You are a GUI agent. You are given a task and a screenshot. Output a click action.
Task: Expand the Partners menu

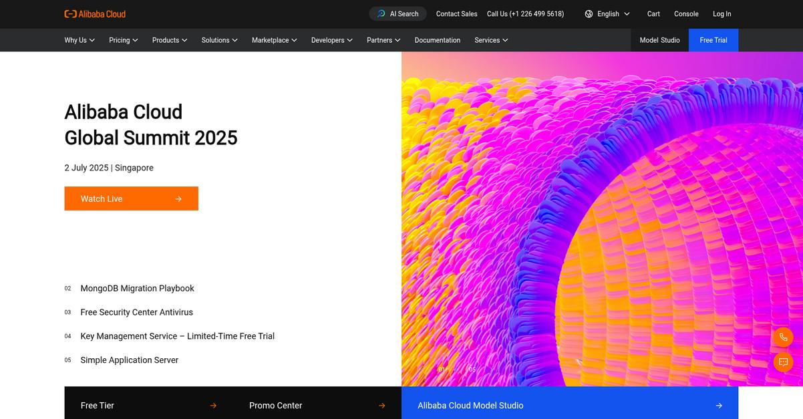tap(383, 40)
